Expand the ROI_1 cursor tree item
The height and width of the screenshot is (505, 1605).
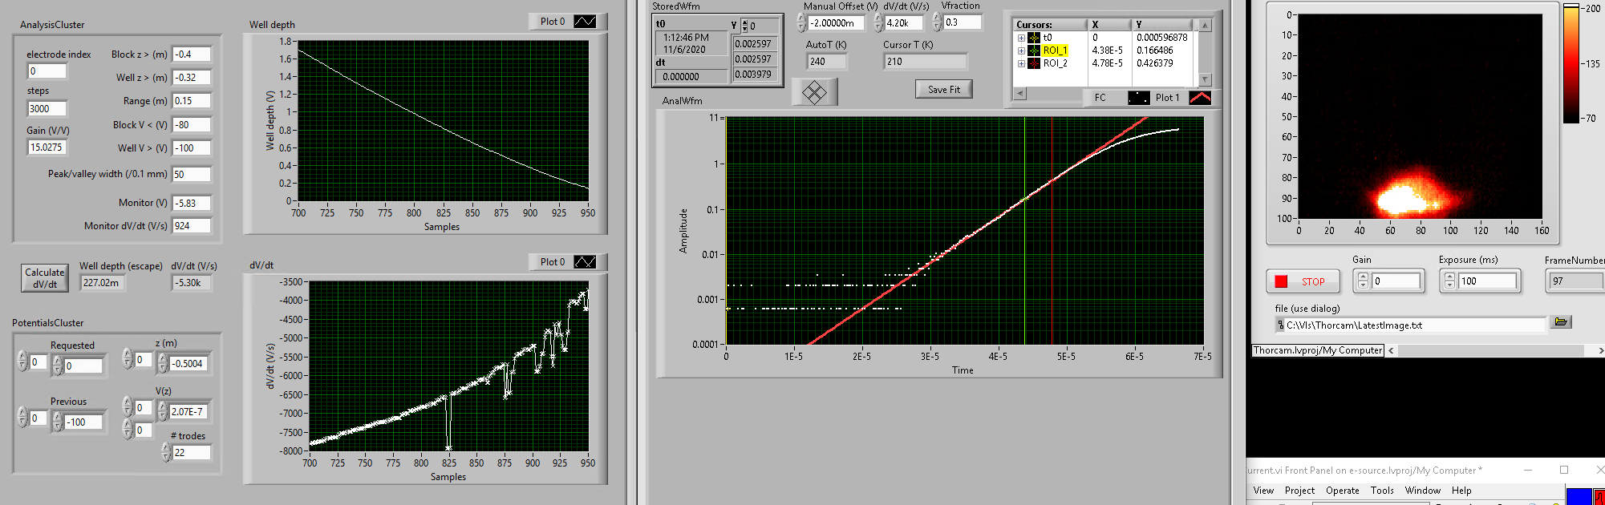1021,50
